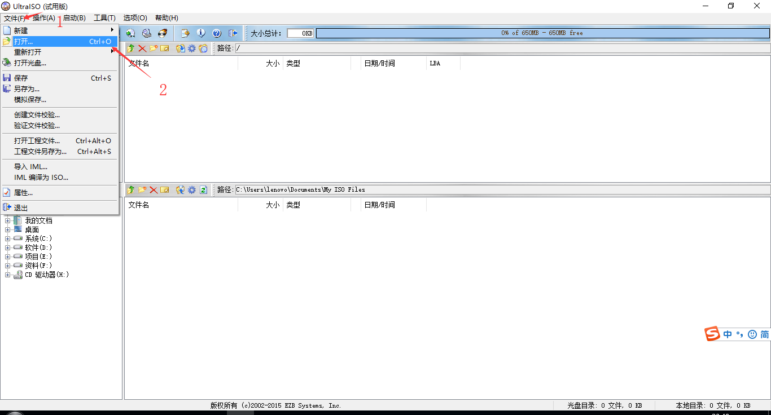Click the document-with-arrow icon in the top toolbar

[x=185, y=33]
